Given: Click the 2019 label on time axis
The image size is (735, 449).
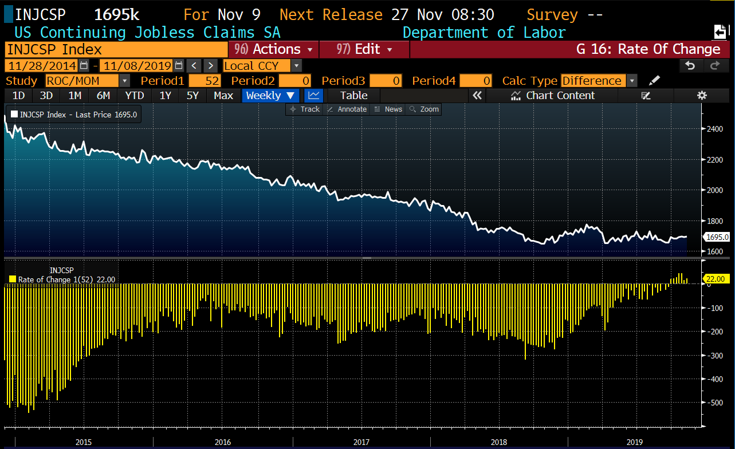Looking at the screenshot, I should [x=635, y=442].
